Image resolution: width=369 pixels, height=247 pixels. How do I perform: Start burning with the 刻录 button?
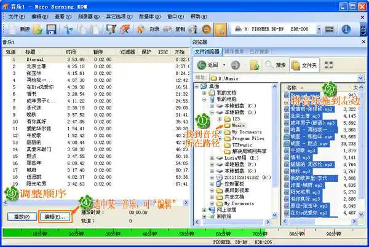[x=148, y=29]
